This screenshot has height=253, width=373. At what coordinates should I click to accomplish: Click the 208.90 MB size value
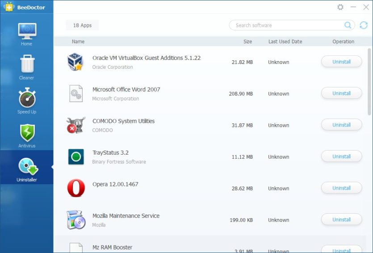pyautogui.click(x=241, y=94)
